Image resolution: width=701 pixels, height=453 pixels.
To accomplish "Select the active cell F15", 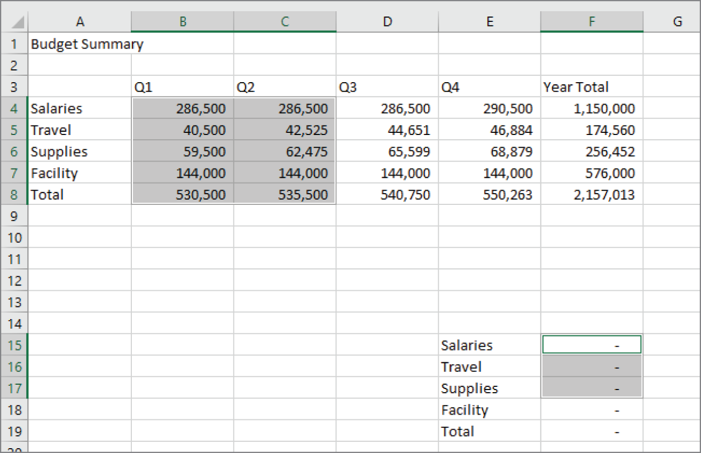I will 592,345.
